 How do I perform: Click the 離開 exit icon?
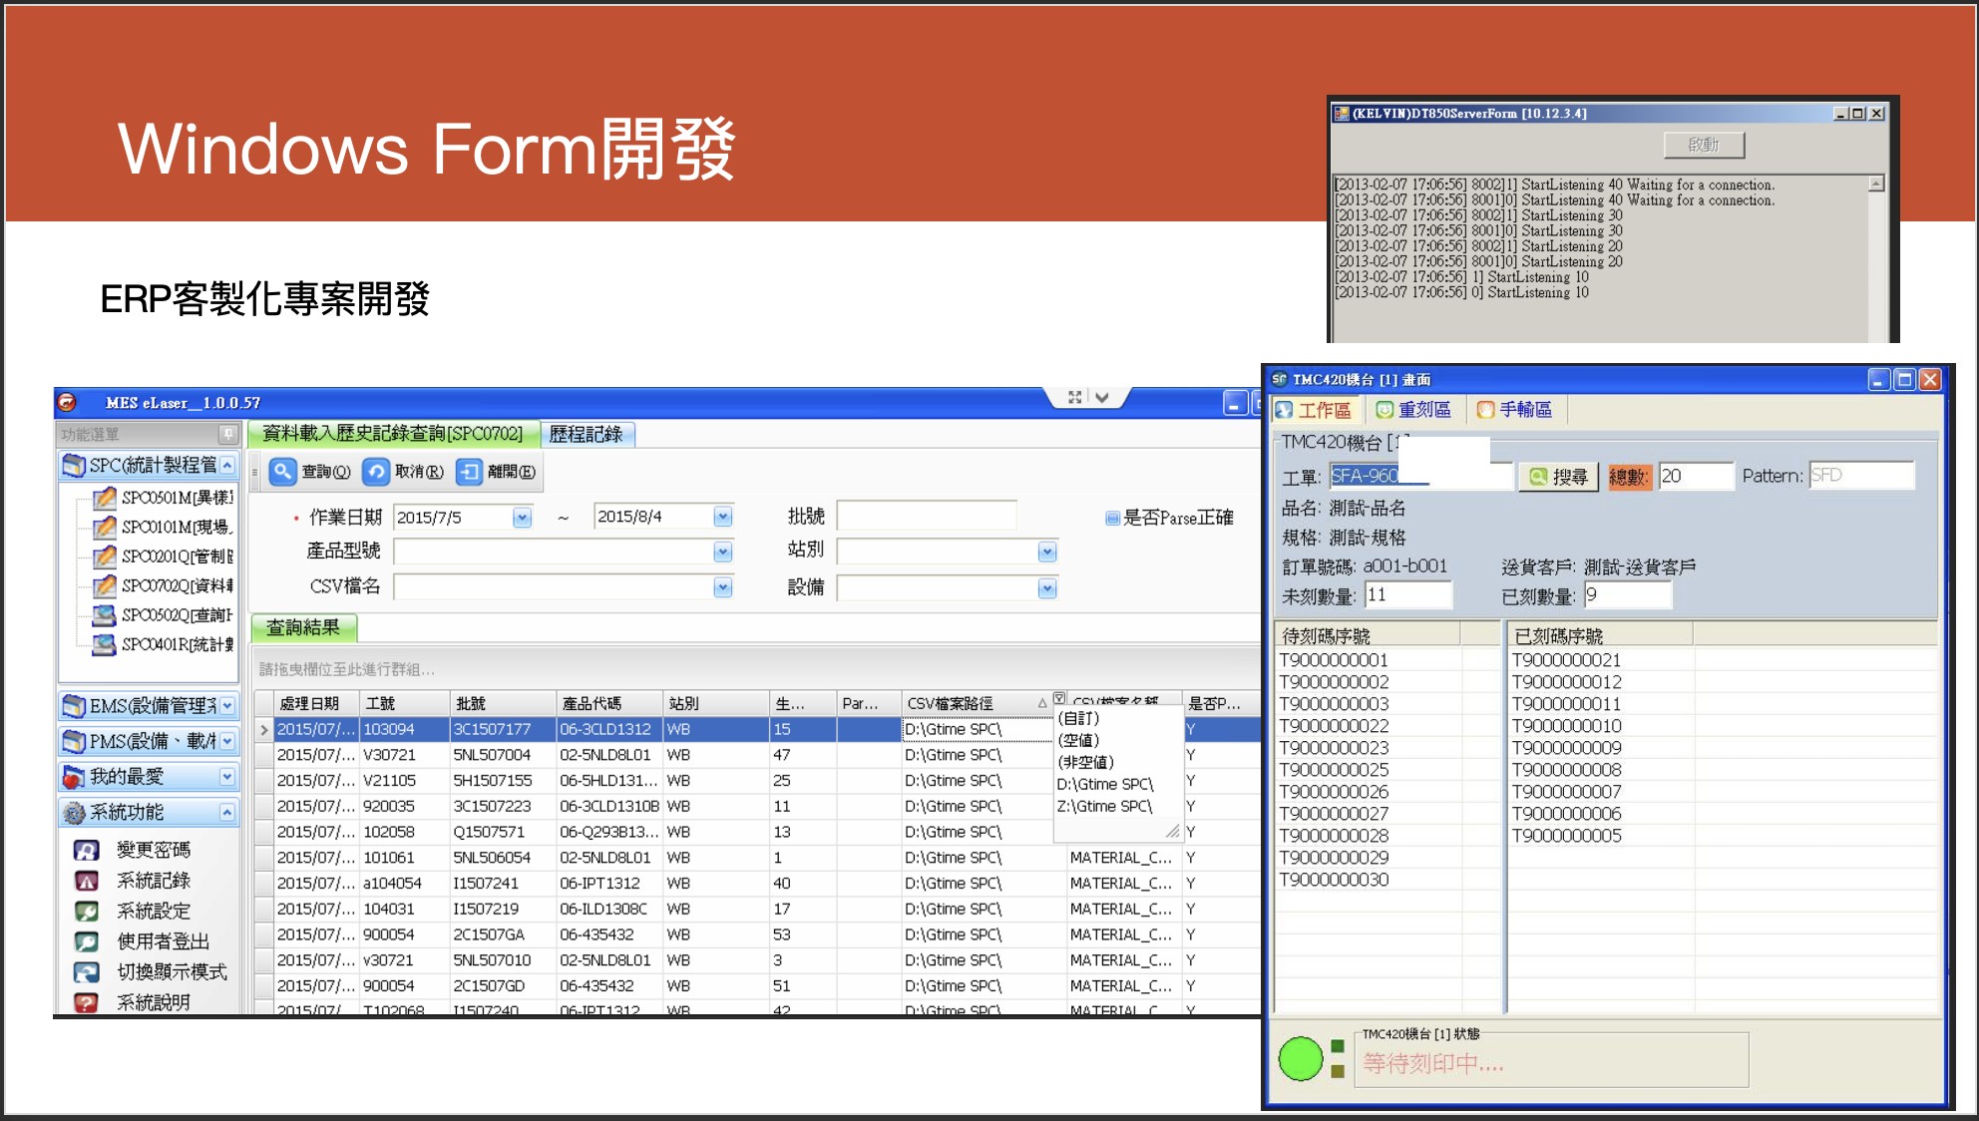(x=469, y=471)
